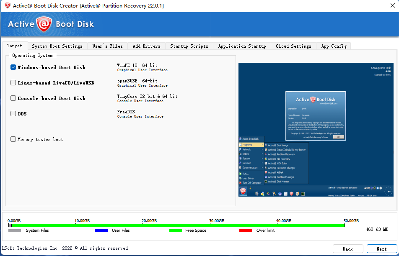Tick the Console-based Boot Disk checkbox
Image resolution: width=399 pixels, height=256 pixels.
(13, 98)
